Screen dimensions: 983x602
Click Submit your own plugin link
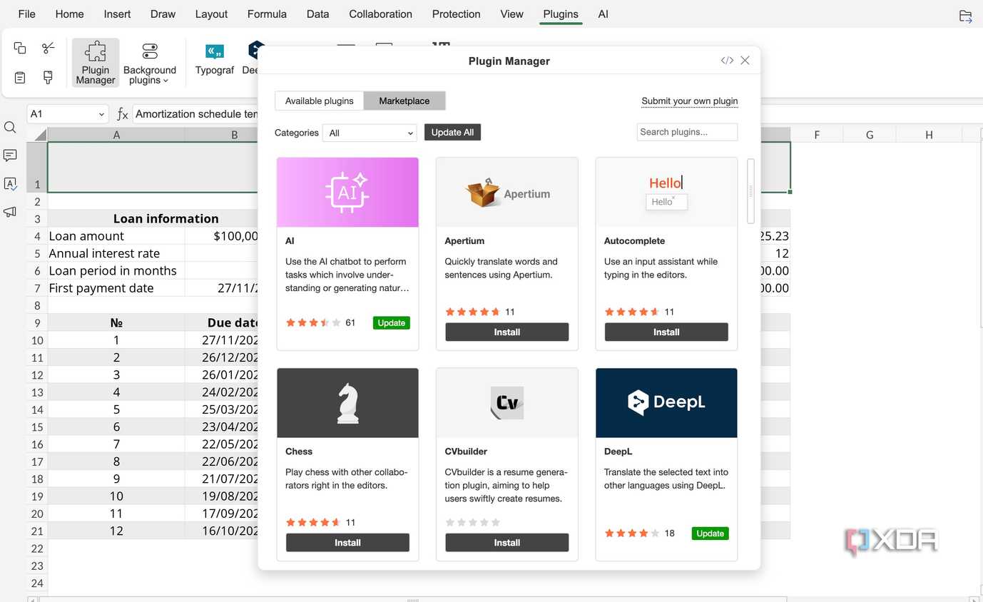(x=689, y=101)
